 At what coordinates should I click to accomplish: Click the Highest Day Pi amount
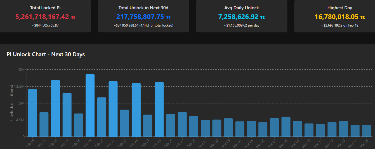point(340,17)
